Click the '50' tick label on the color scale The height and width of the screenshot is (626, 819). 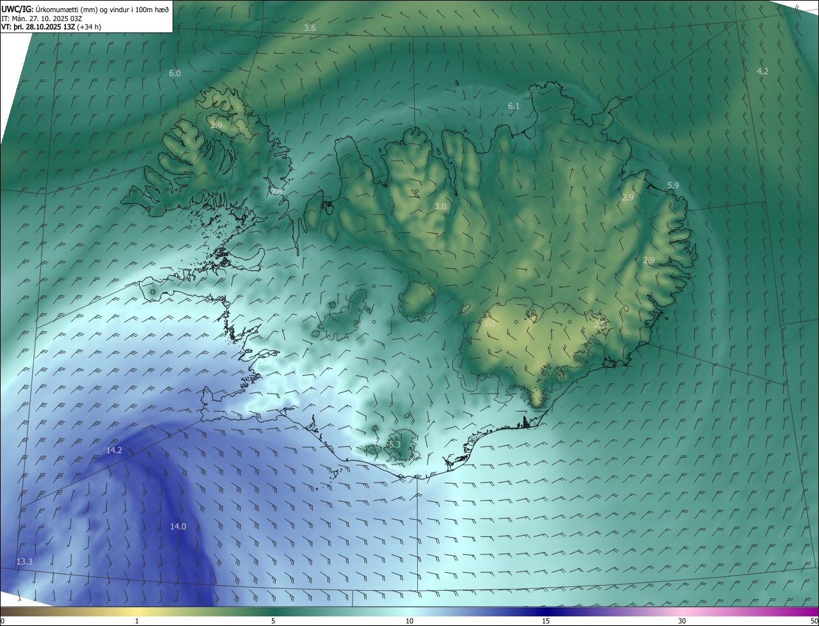[814, 621]
